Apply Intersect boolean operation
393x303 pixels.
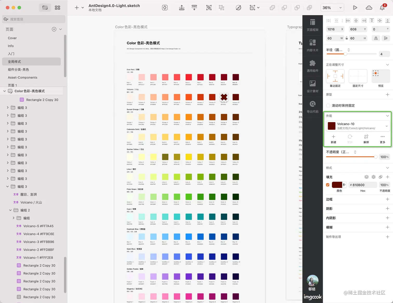pyautogui.click(x=297, y=8)
